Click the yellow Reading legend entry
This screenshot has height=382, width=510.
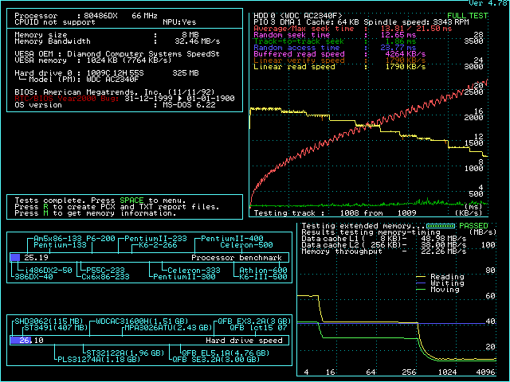point(440,277)
